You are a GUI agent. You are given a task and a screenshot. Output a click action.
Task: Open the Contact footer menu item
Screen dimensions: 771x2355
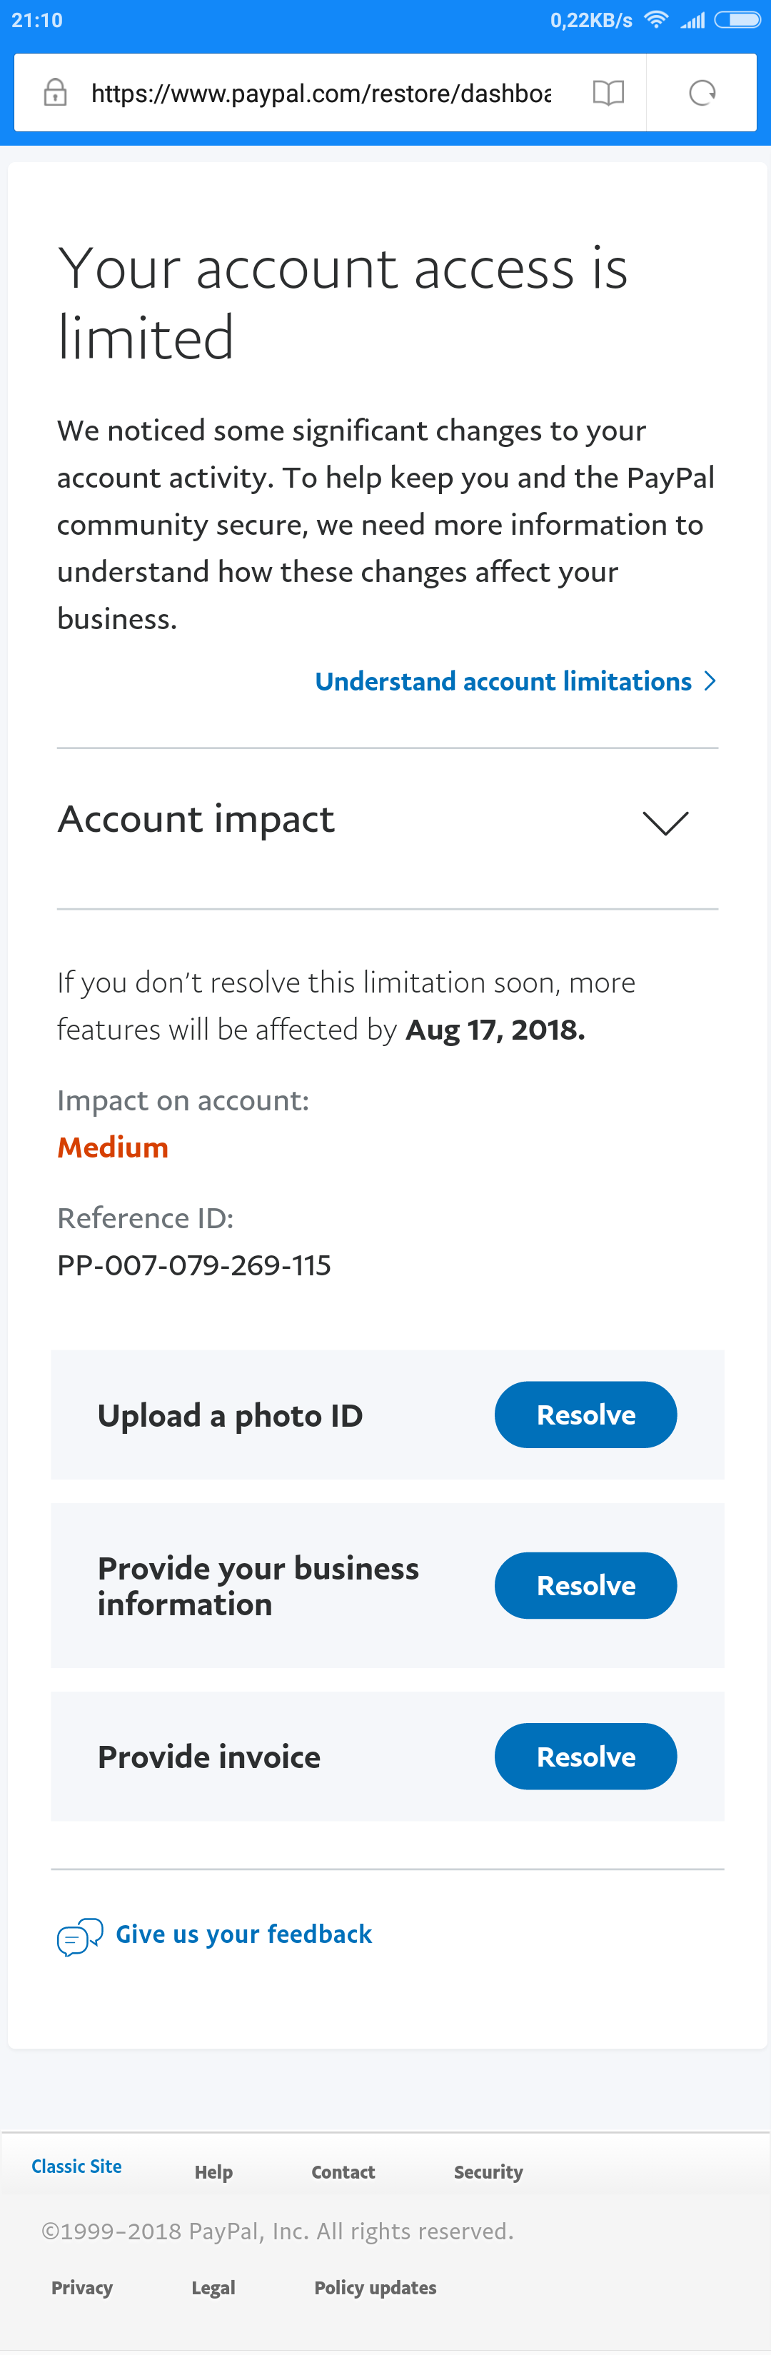(343, 2171)
